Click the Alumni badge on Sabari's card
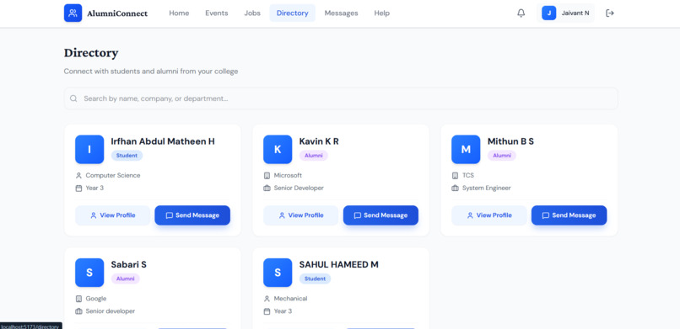The height and width of the screenshot is (329, 680). pos(126,279)
